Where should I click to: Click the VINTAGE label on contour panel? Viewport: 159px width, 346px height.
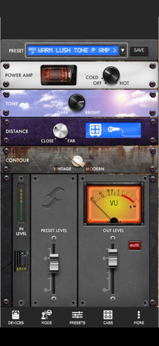pyautogui.click(x=62, y=169)
